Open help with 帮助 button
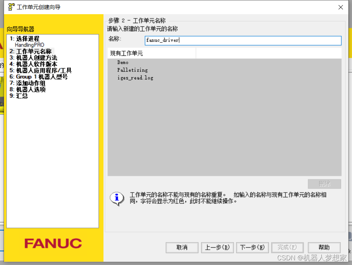This screenshot has height=265, width=352. pyautogui.click(x=324, y=248)
